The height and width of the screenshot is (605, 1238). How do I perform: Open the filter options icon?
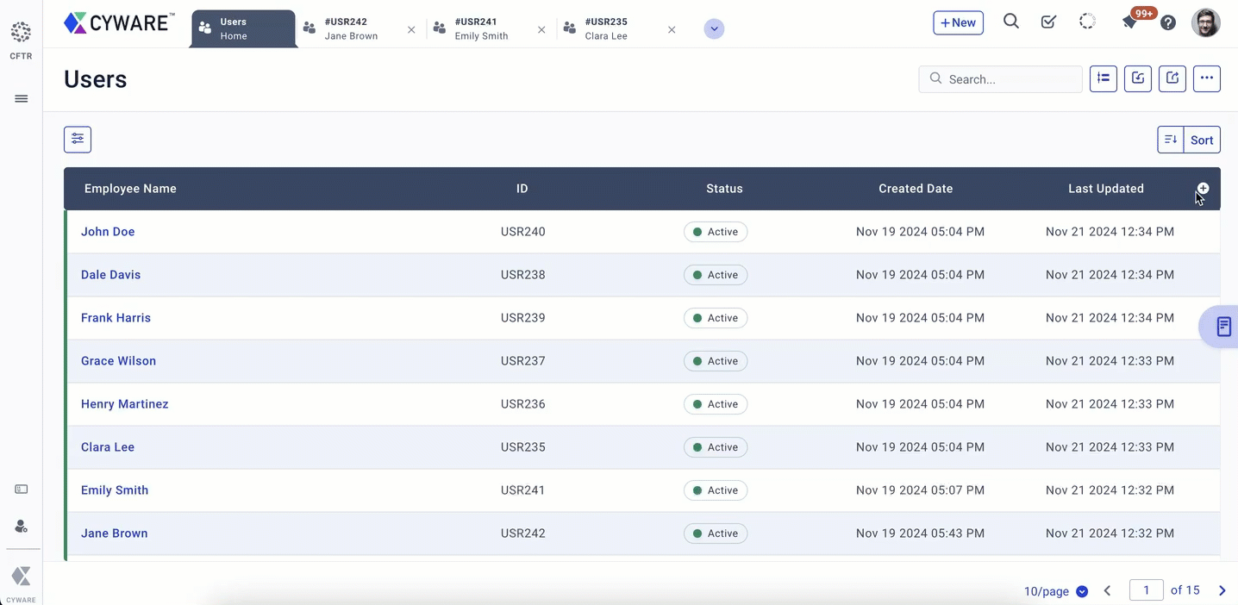[78, 140]
